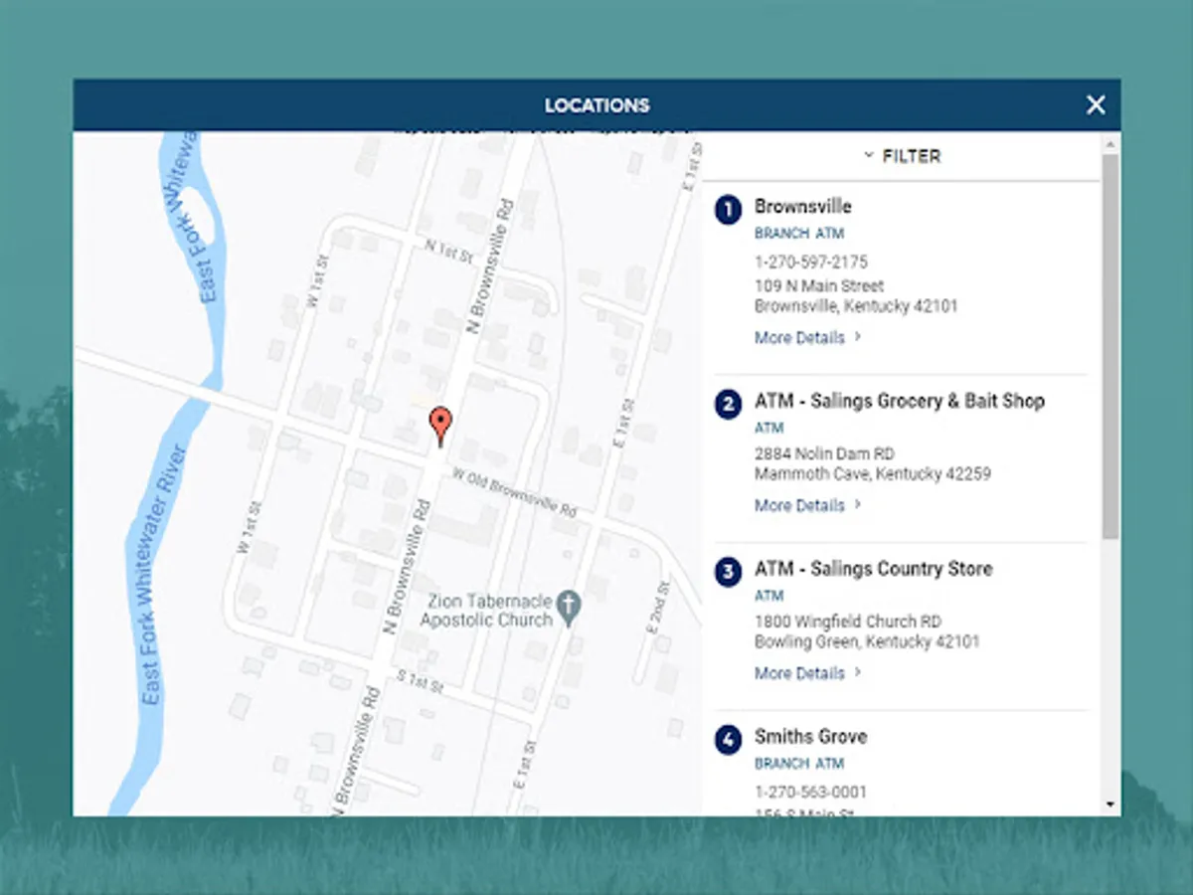1193x895 pixels.
Task: Click the number 3 badge for Salings Country Store
Action: [x=729, y=572]
